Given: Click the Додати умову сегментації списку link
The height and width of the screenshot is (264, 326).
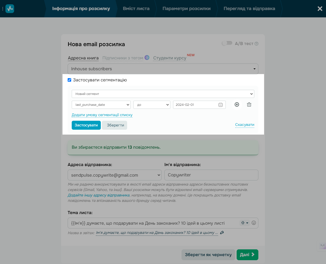Looking at the screenshot, I should (102, 115).
